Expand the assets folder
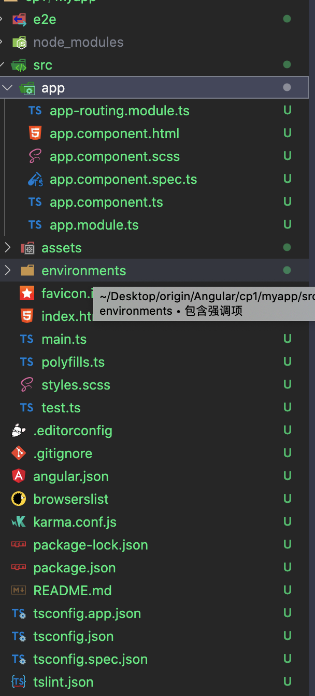 coord(7,248)
